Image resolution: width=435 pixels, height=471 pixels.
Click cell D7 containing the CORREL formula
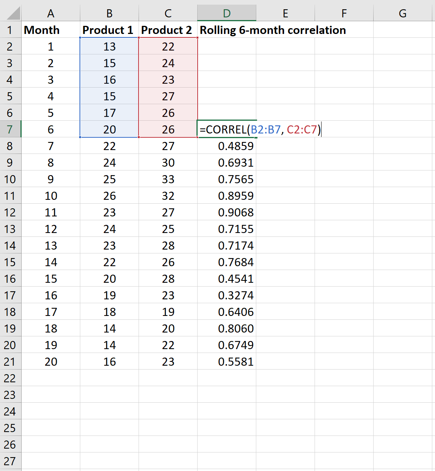click(x=227, y=129)
